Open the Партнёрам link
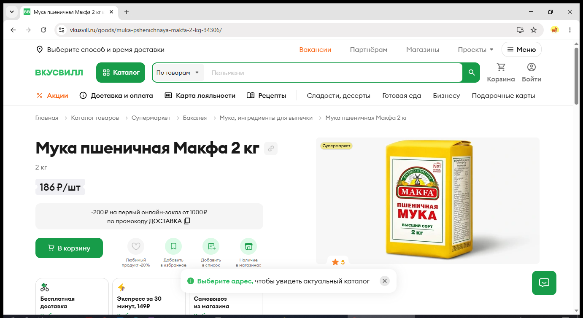 369,50
